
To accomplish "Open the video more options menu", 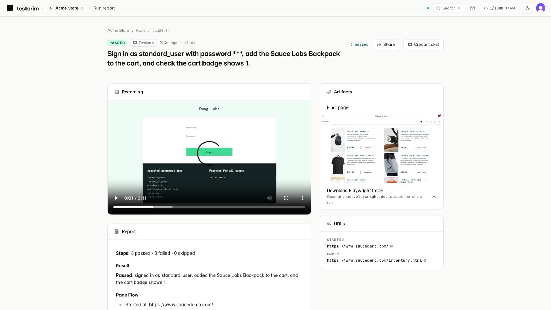I will [x=303, y=198].
